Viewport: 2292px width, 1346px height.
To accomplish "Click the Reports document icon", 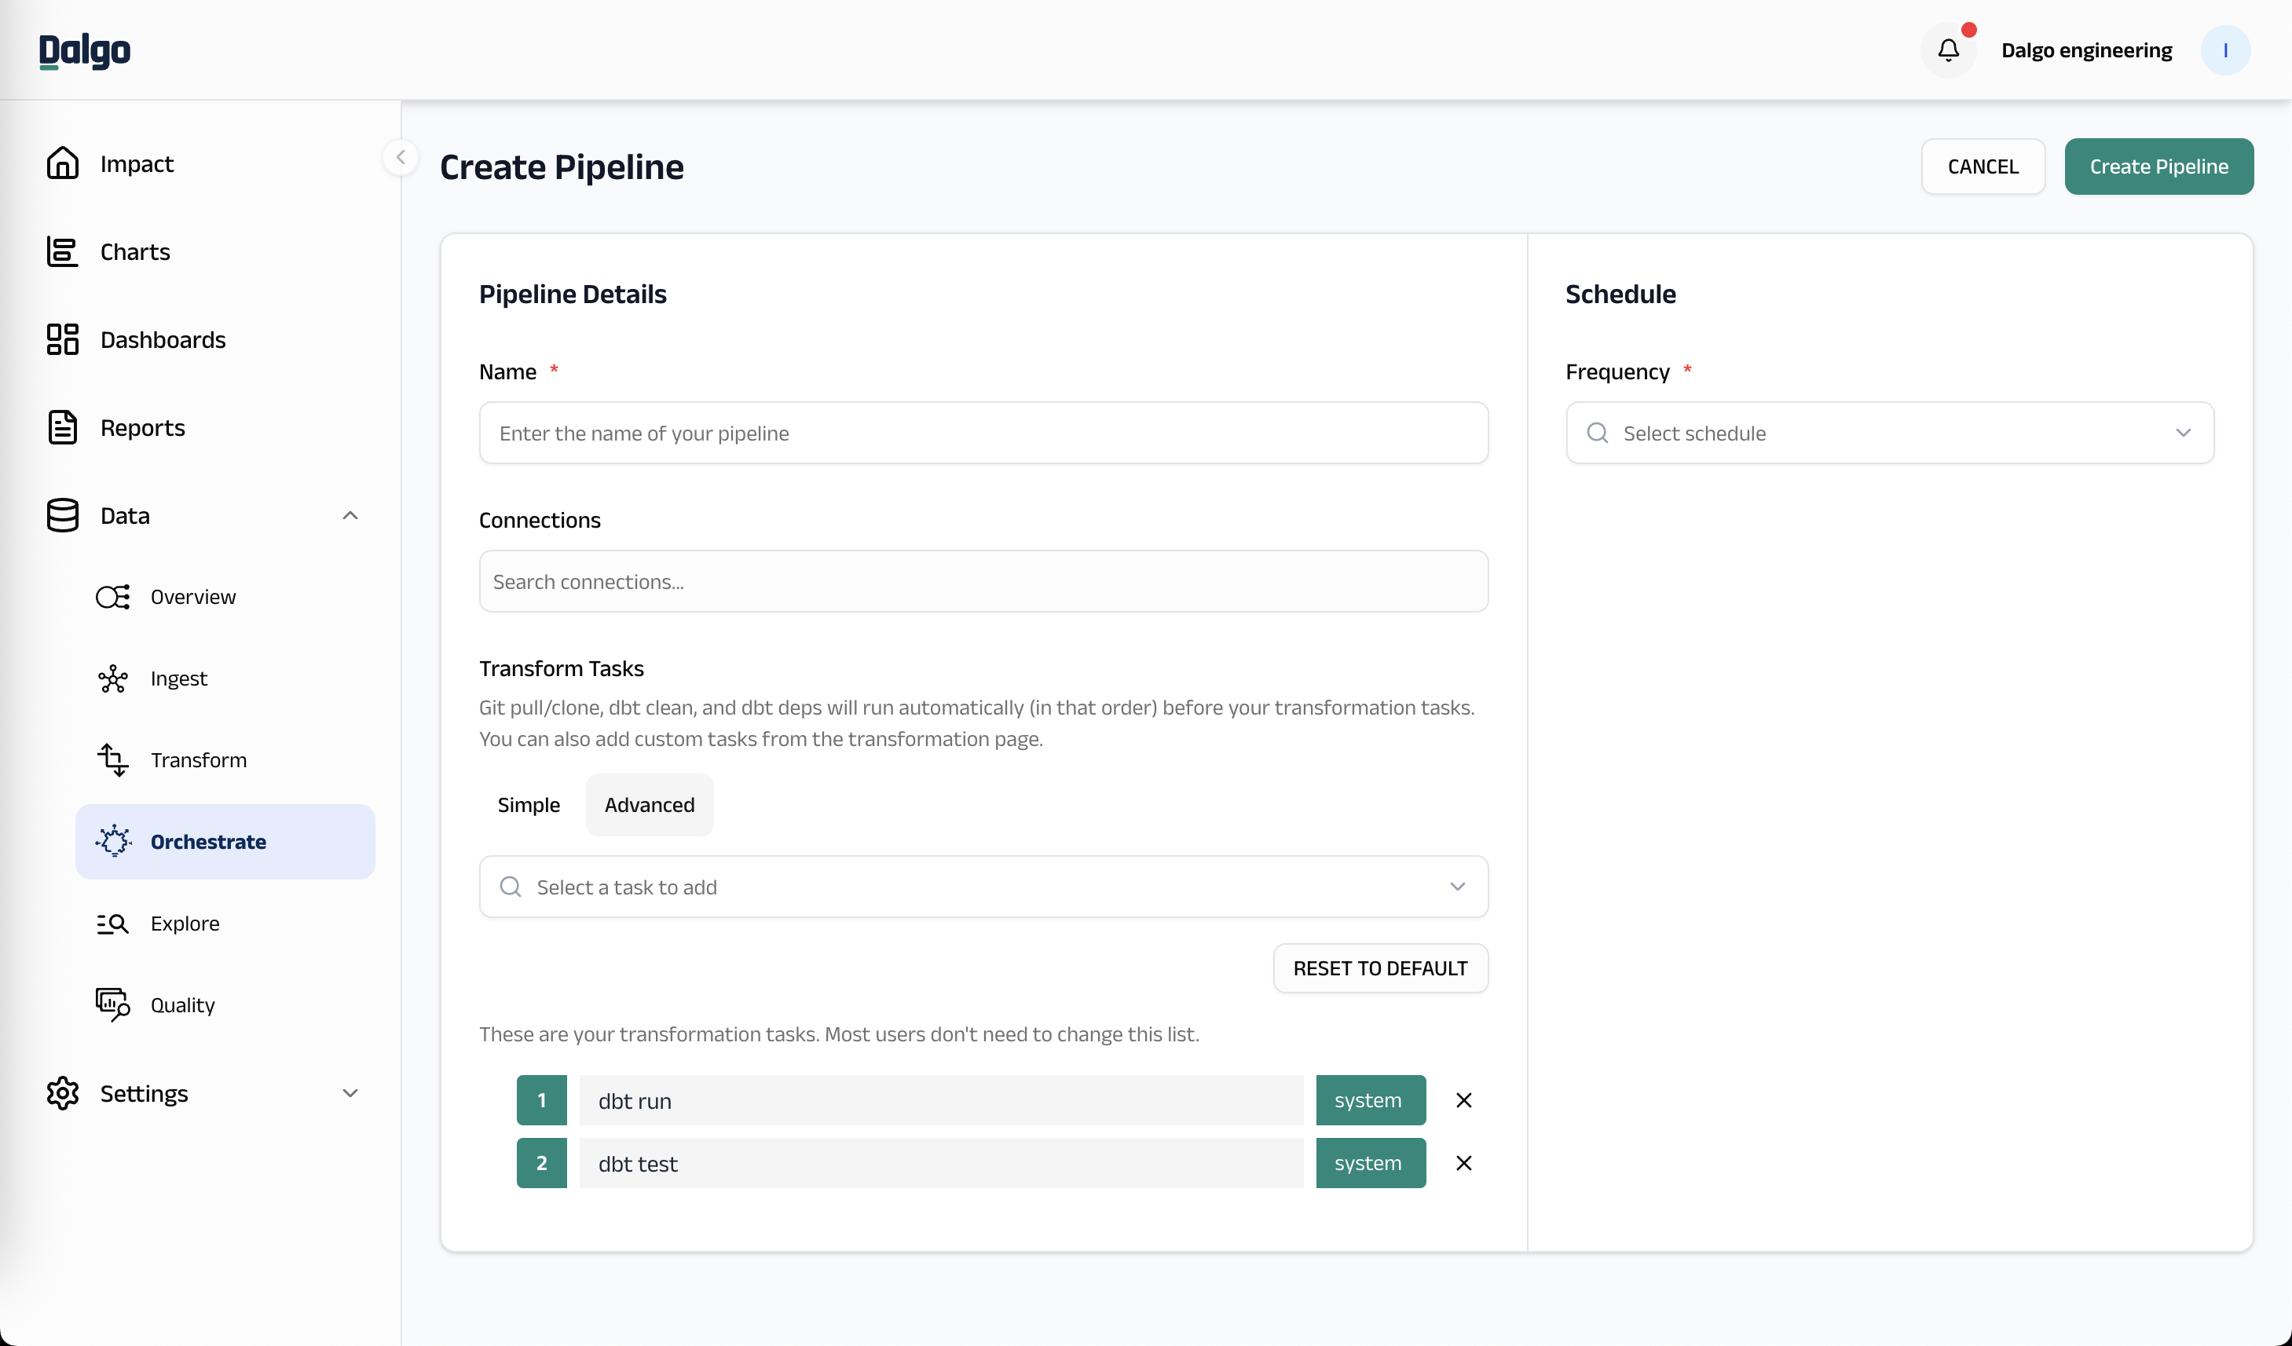I will pos(62,427).
